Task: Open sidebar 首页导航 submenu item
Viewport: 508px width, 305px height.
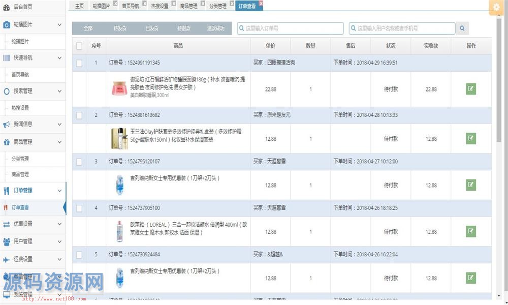Action: pyautogui.click(x=20, y=75)
